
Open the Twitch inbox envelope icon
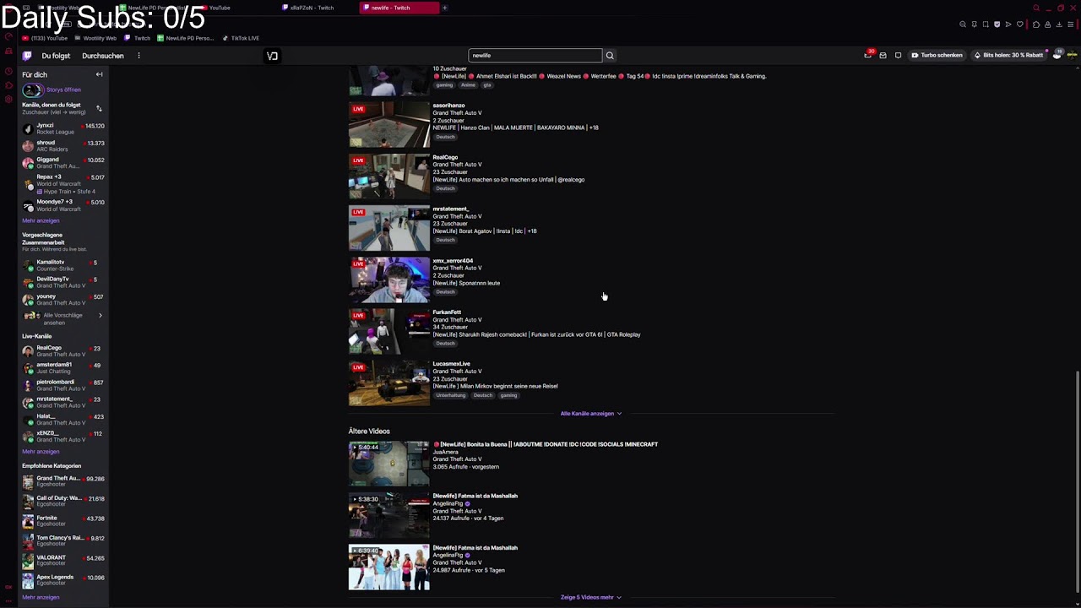click(883, 56)
